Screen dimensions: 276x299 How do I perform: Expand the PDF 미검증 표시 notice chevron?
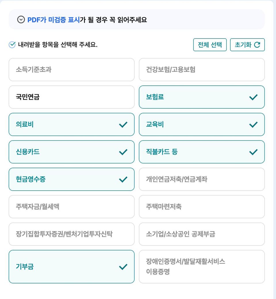point(21,20)
